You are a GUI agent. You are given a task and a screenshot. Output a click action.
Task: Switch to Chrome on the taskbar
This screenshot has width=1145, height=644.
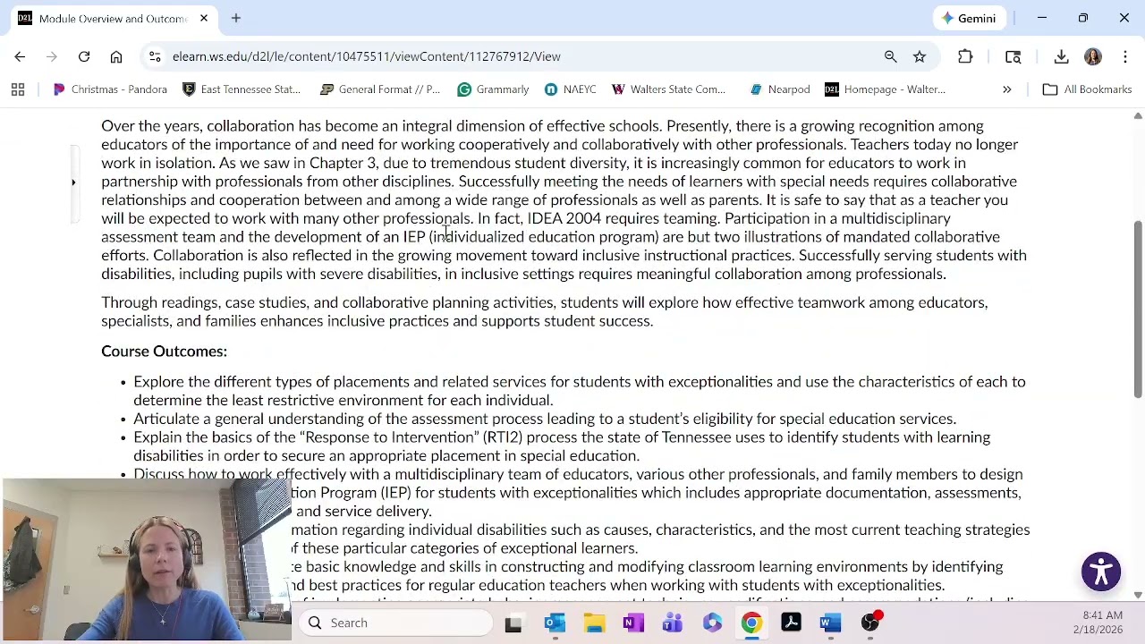[x=751, y=623]
